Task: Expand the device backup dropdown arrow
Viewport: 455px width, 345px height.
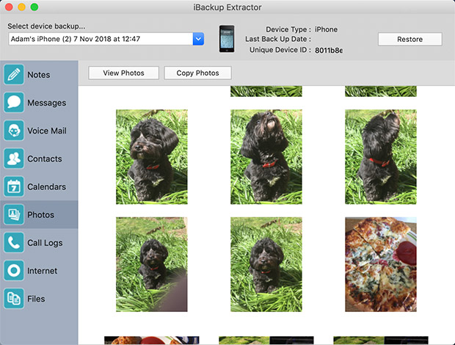Action: pyautogui.click(x=198, y=39)
